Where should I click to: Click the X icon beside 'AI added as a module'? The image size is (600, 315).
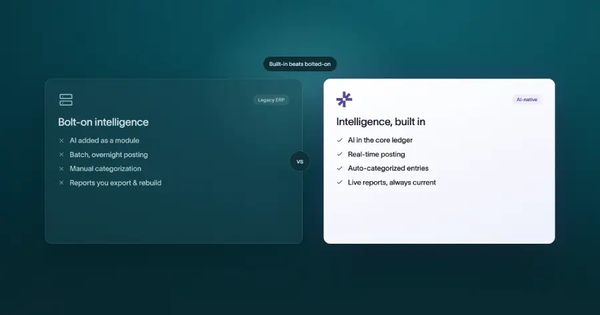[x=61, y=141]
